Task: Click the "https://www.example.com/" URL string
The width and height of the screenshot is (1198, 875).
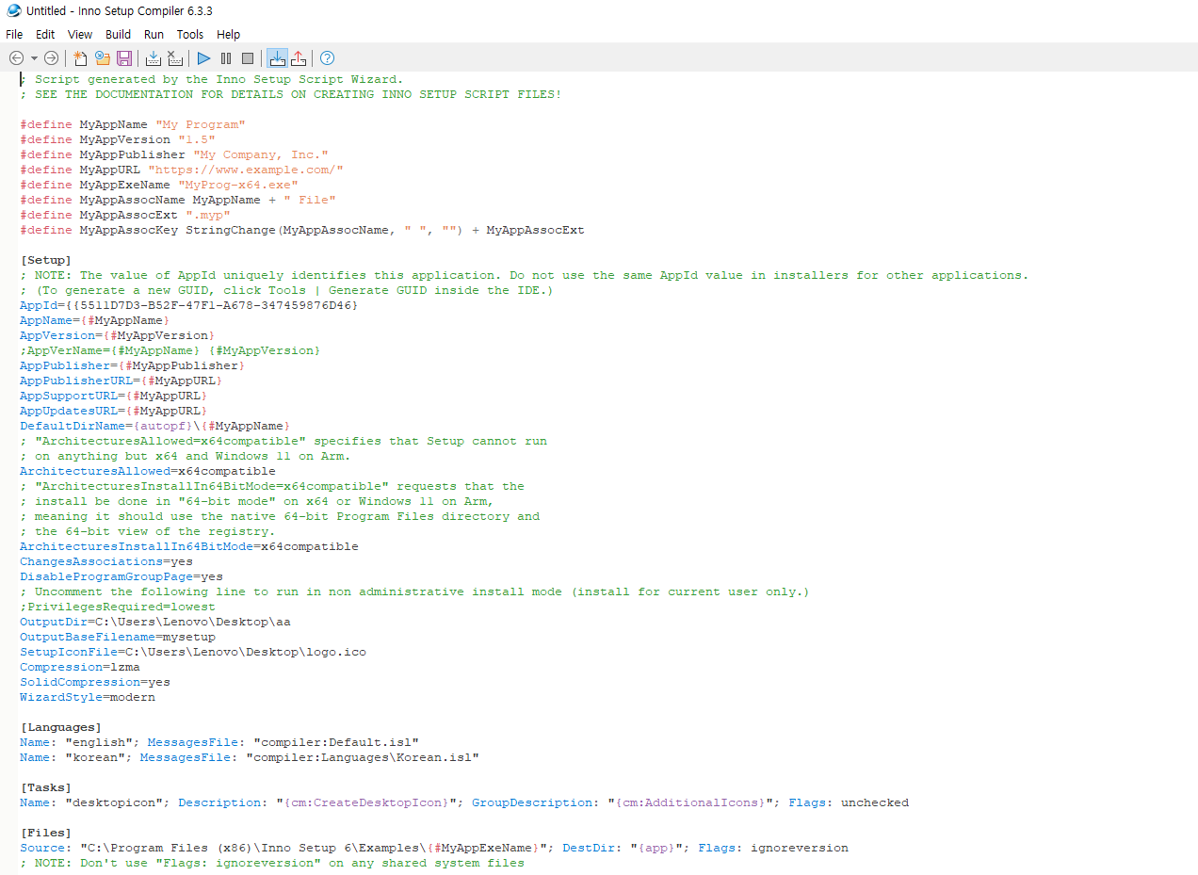Action: coord(246,170)
